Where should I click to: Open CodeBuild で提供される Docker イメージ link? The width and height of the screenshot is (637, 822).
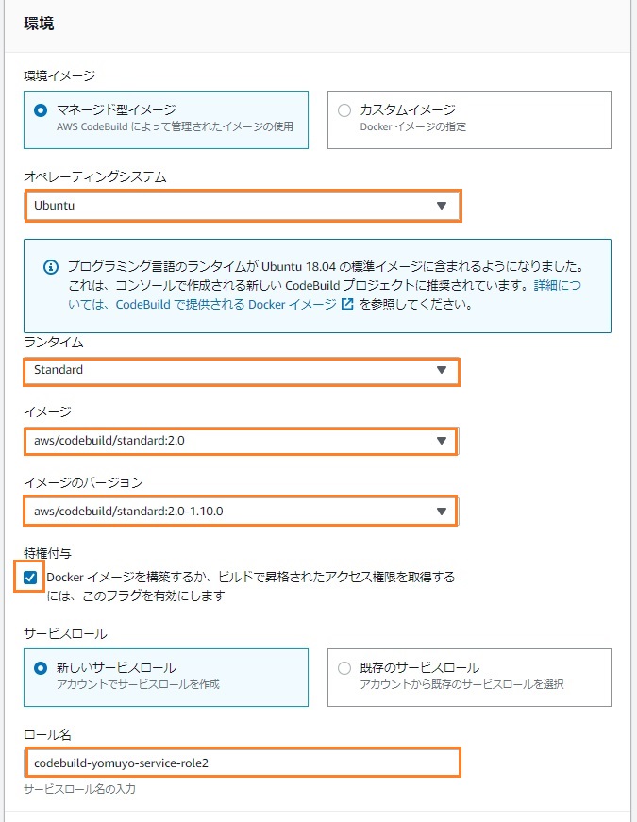tap(226, 305)
